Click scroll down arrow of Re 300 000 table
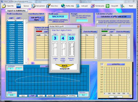The image size is (138, 102). pyautogui.click(x=129, y=58)
